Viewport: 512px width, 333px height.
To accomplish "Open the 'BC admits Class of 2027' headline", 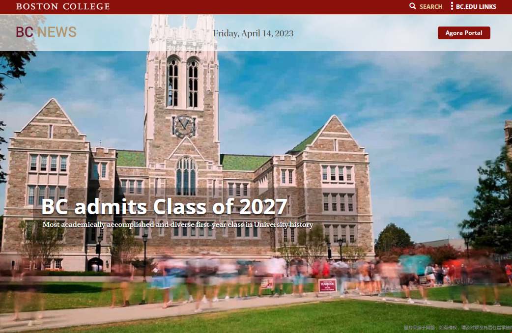I will click(x=164, y=206).
